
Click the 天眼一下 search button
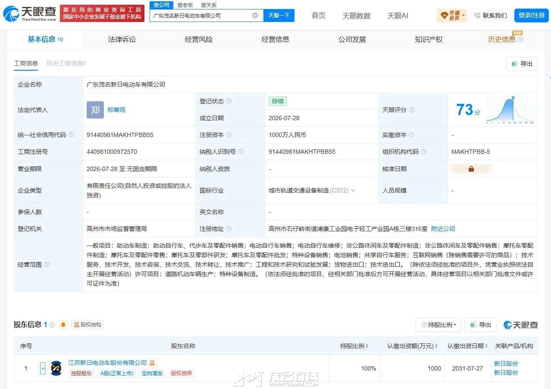pos(279,16)
